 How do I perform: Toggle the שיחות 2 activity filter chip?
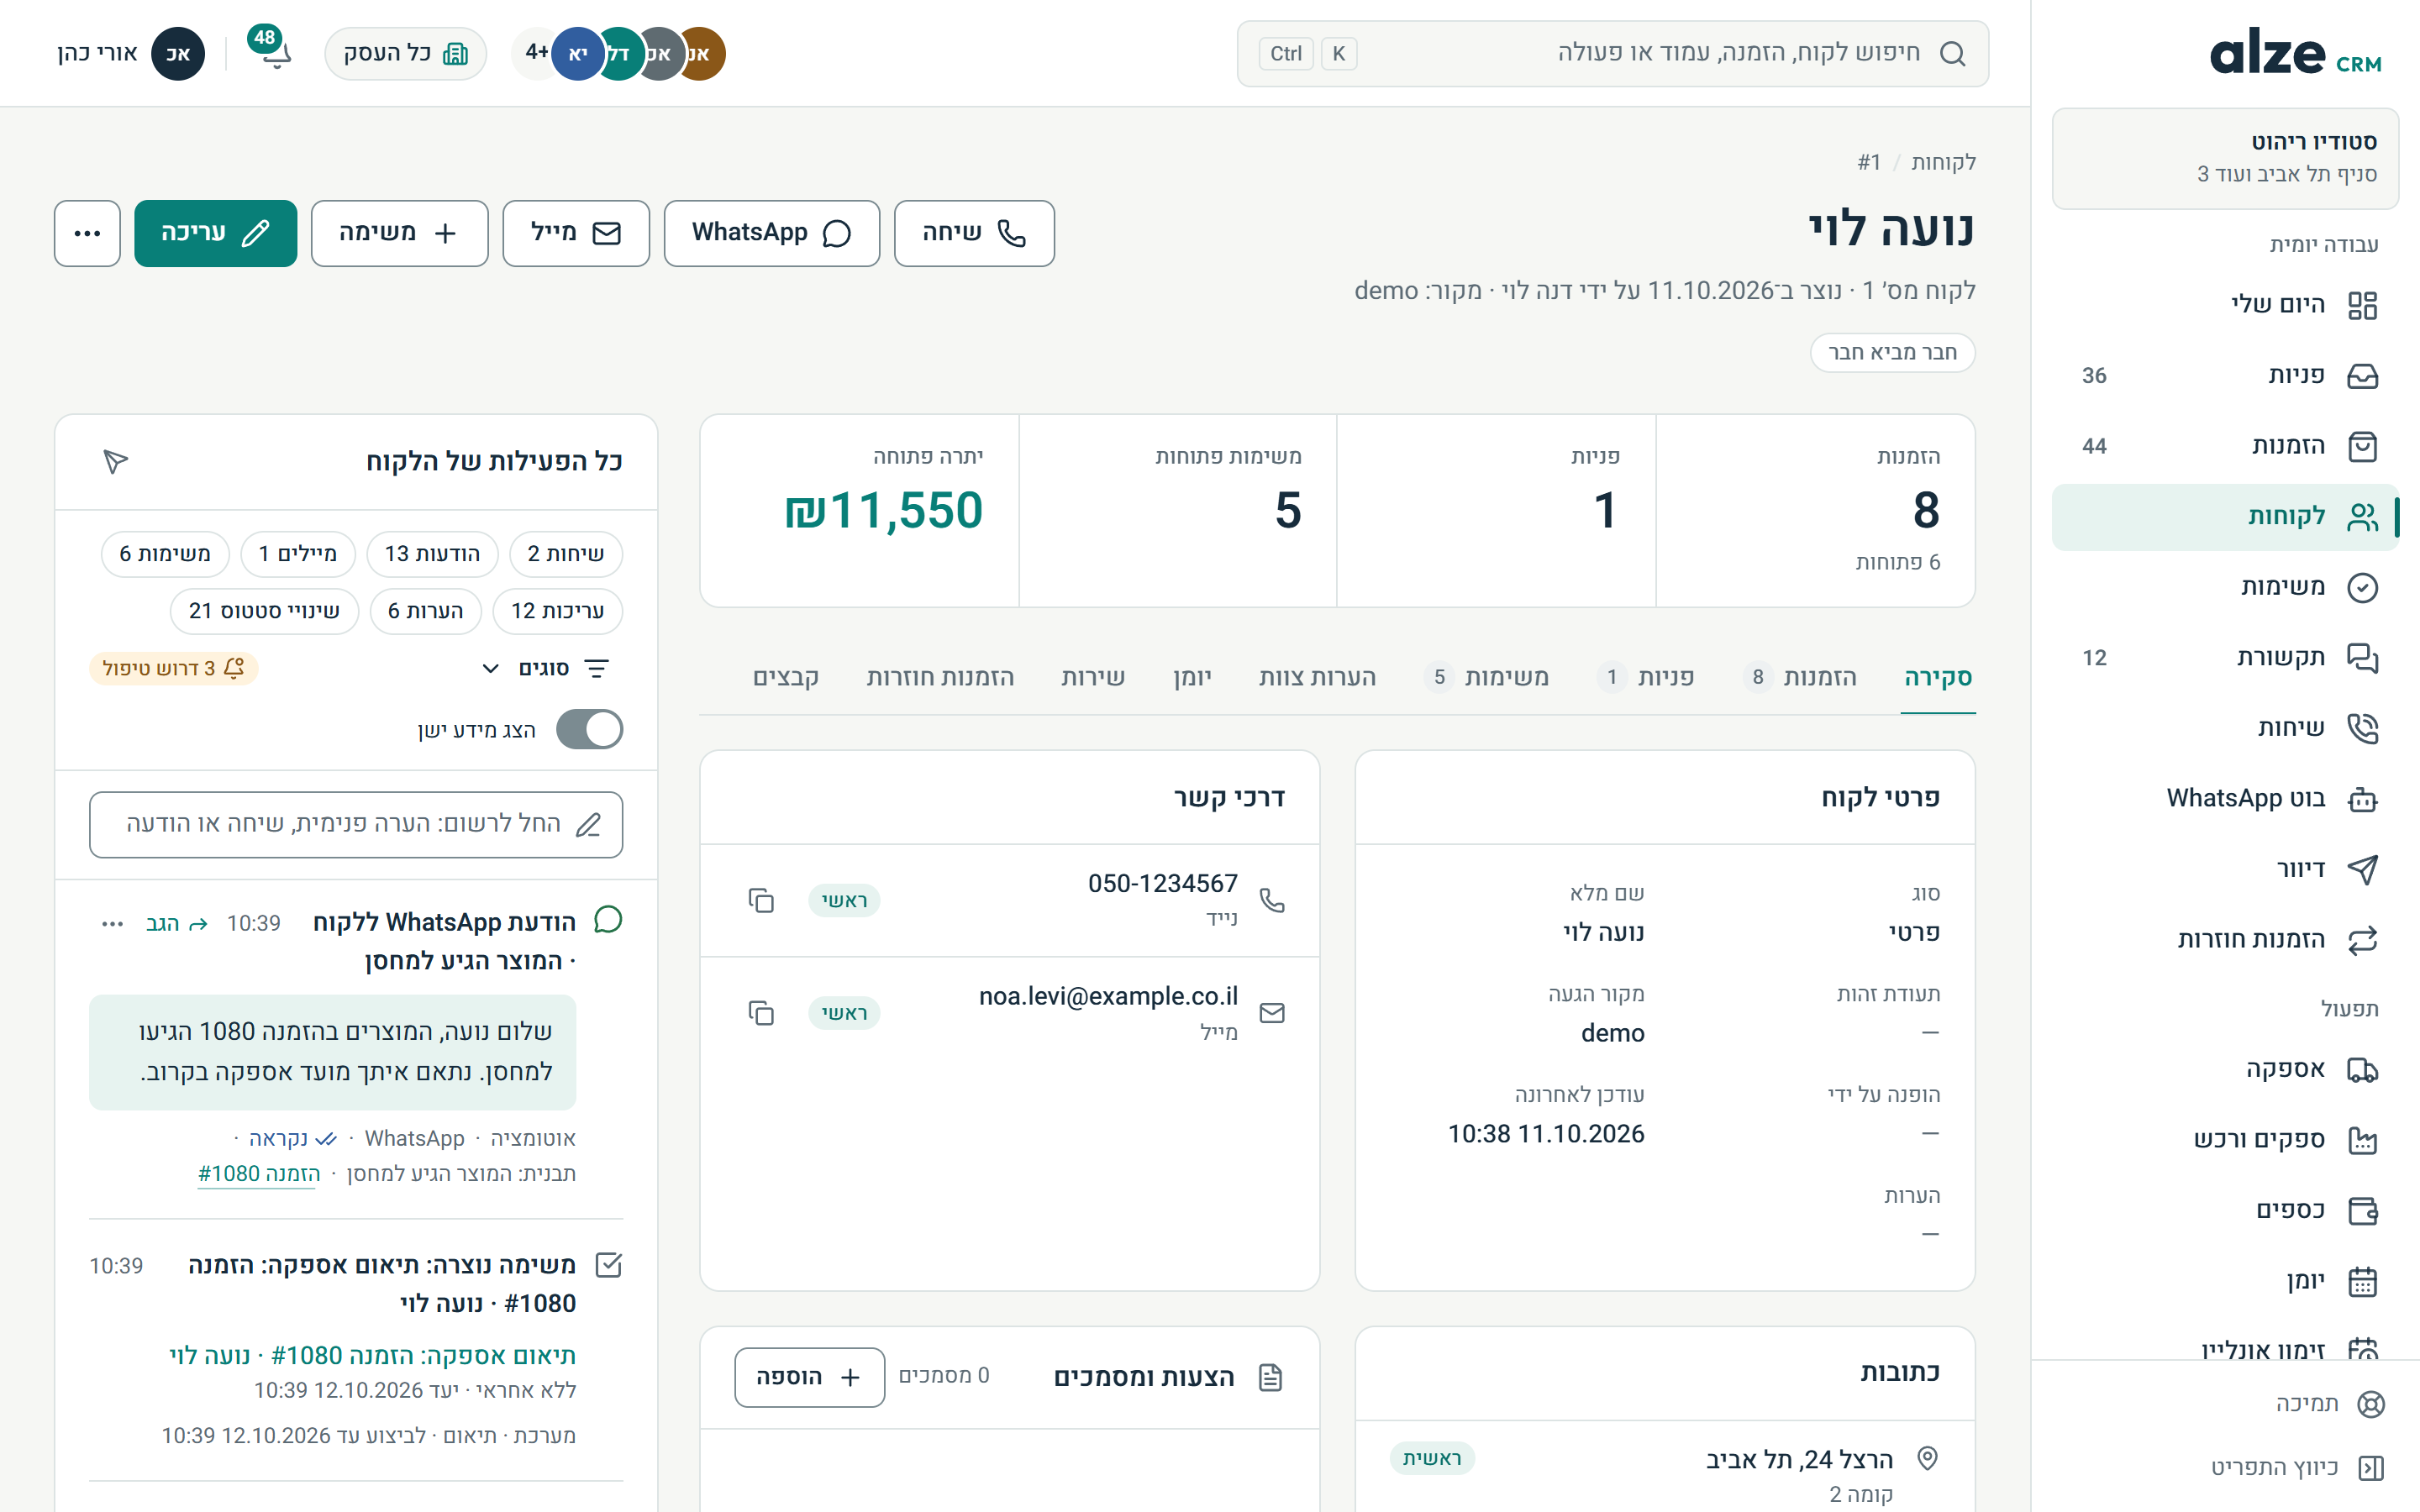565,554
